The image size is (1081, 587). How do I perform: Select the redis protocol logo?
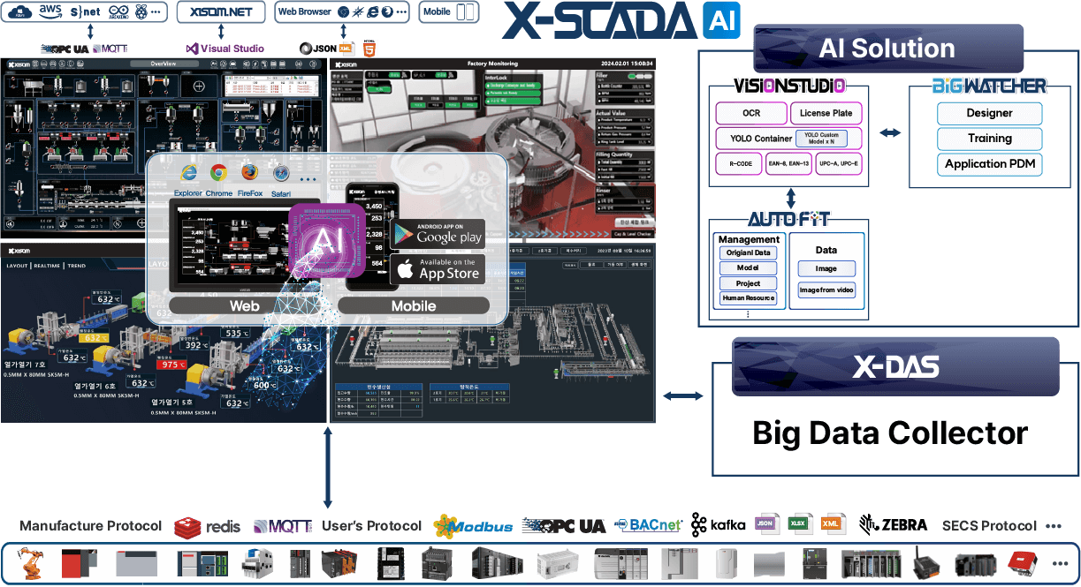click(208, 526)
